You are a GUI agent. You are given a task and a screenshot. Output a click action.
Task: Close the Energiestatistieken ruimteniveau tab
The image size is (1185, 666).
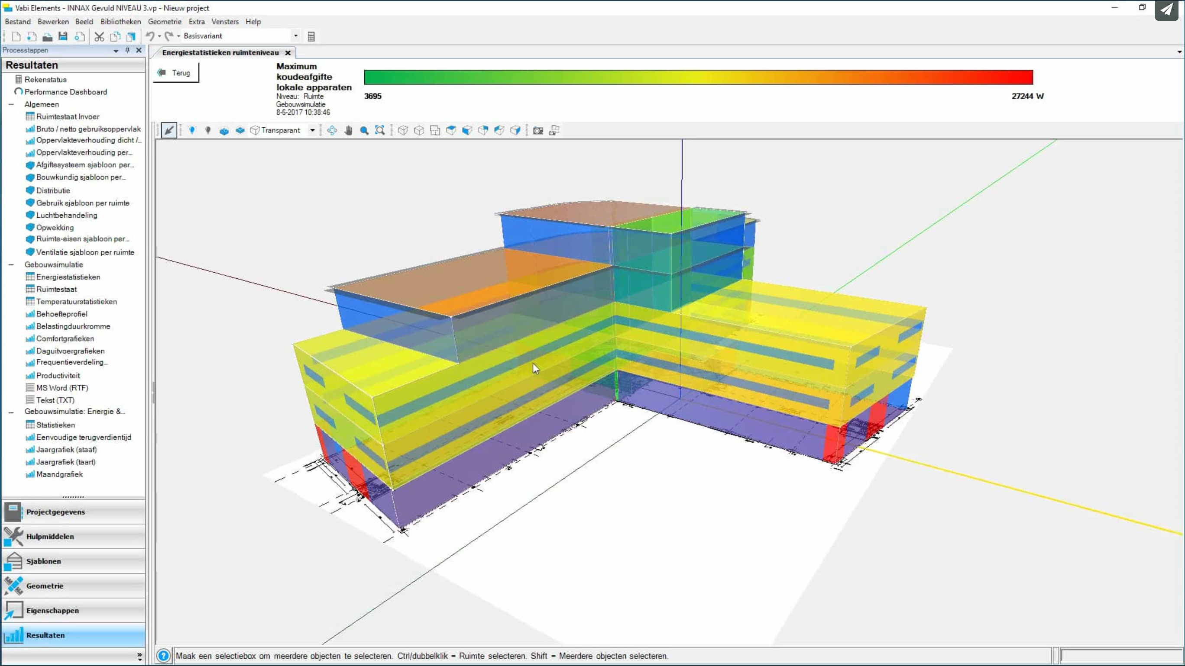tap(288, 53)
